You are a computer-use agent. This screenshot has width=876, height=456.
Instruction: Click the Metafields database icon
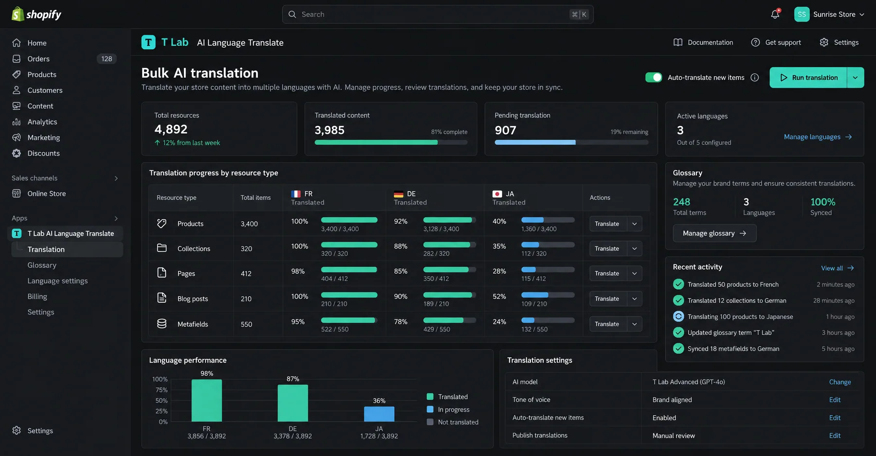[162, 324]
